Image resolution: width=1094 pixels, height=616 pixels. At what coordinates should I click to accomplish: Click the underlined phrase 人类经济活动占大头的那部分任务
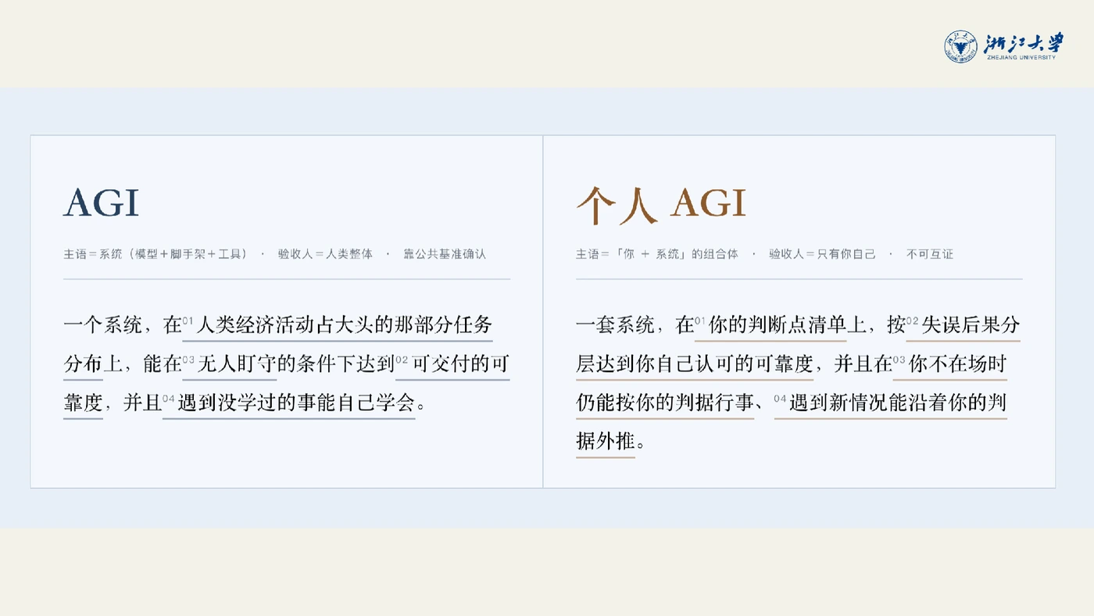(x=344, y=325)
